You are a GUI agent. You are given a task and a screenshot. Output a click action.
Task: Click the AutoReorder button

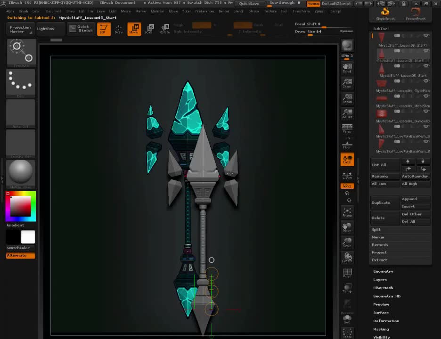tap(415, 176)
